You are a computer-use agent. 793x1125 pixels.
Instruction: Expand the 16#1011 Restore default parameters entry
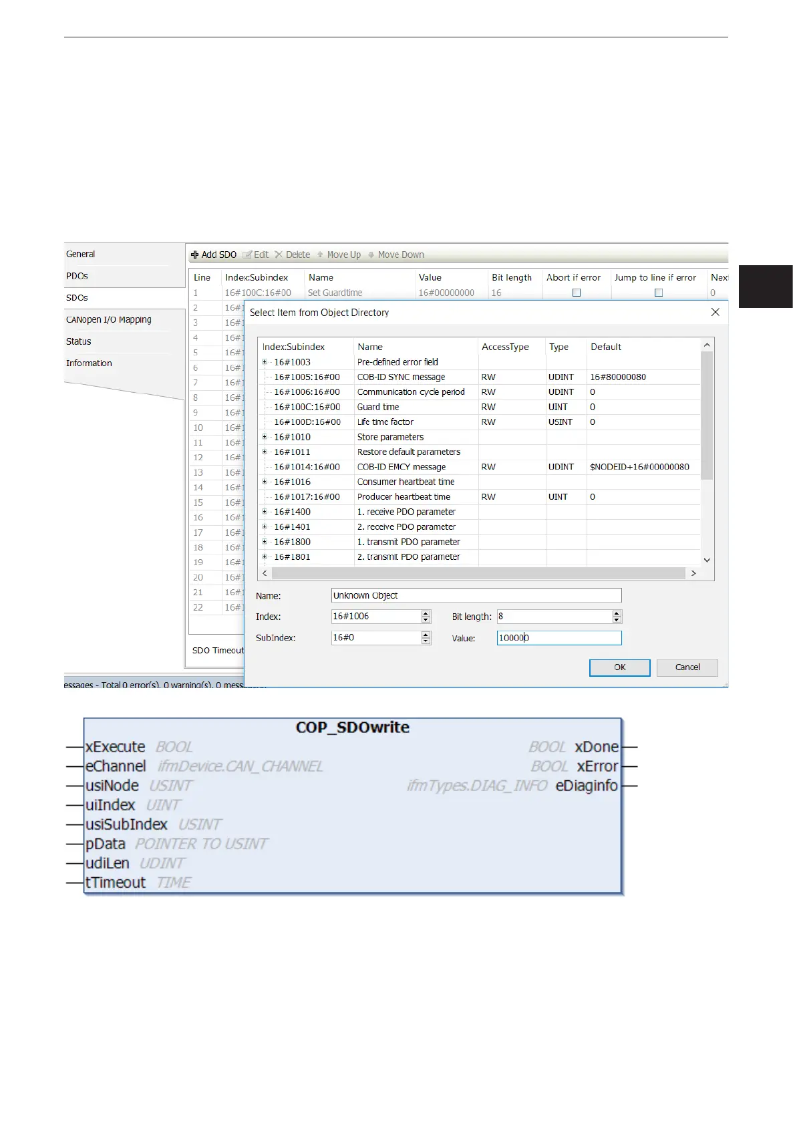click(265, 452)
